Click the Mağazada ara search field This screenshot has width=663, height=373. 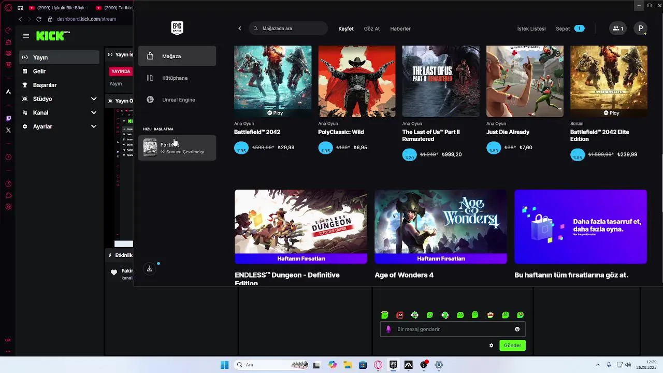288,28
